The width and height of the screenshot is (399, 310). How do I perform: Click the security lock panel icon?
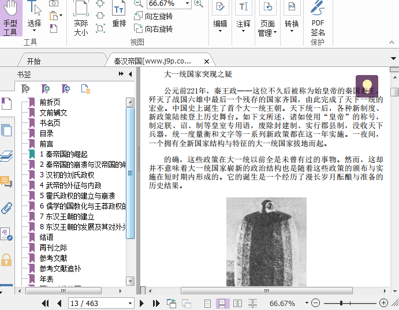coord(6,259)
